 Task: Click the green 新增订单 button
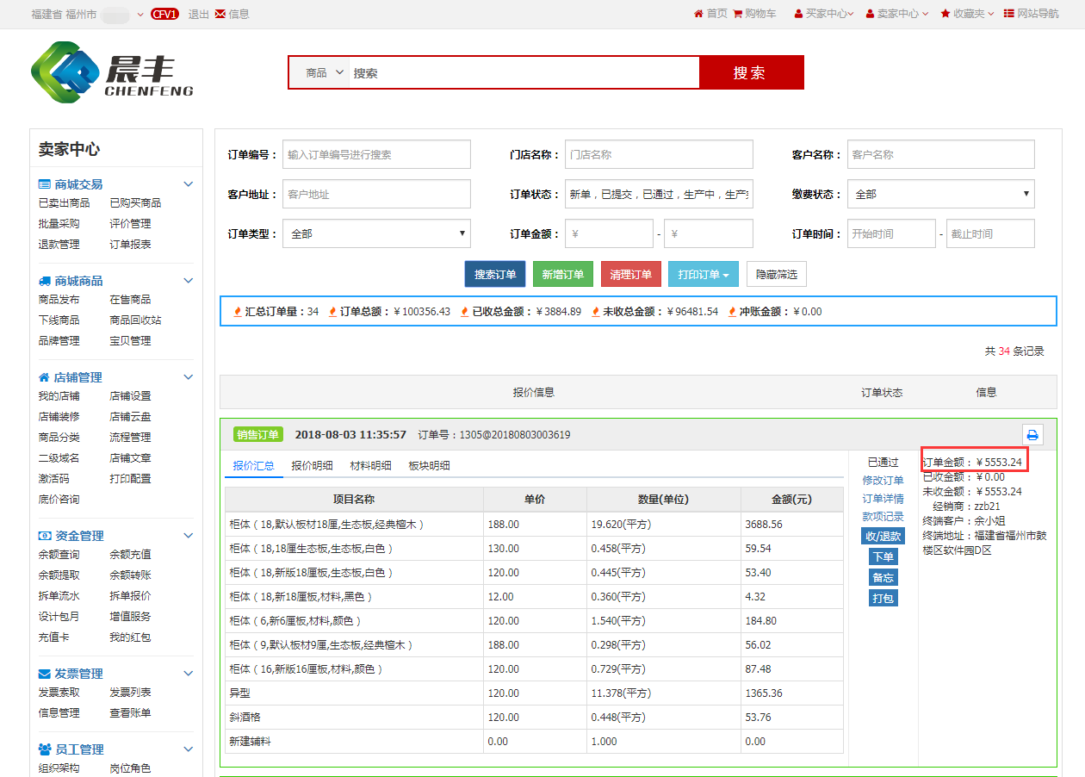562,275
